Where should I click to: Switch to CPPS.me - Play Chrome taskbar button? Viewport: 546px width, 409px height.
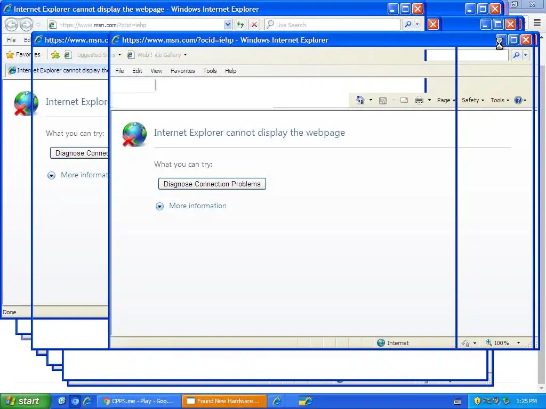(139, 402)
